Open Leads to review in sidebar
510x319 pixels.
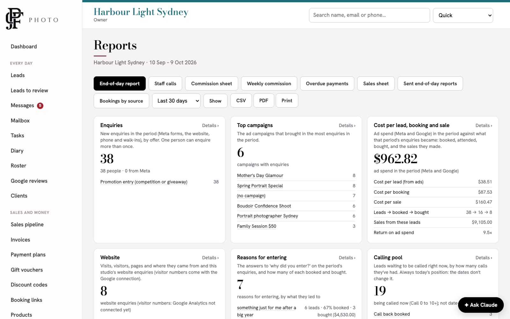29,91
